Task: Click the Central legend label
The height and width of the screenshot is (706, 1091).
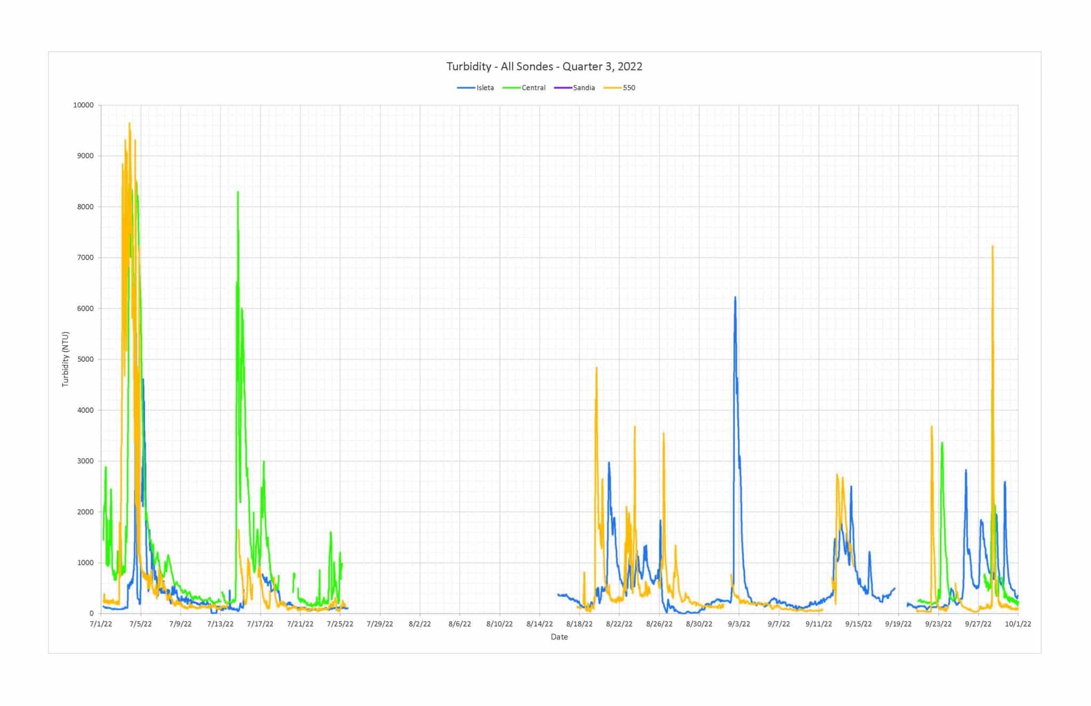Action: (x=533, y=88)
